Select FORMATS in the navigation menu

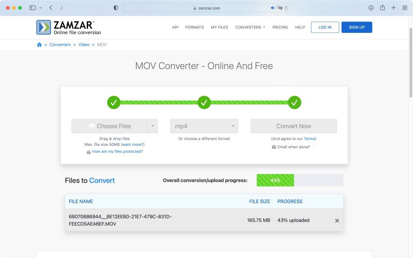click(194, 27)
